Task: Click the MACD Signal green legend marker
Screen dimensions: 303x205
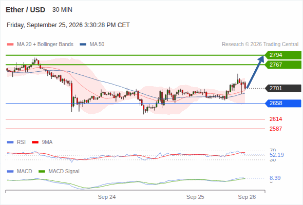Action: 42,172
